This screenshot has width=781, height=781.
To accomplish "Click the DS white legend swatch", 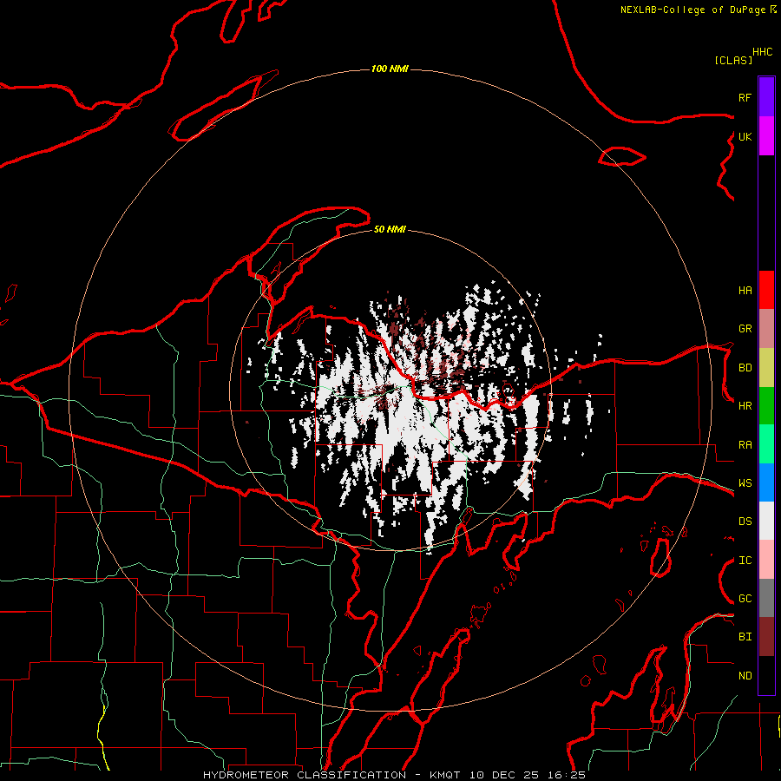I will [x=766, y=521].
